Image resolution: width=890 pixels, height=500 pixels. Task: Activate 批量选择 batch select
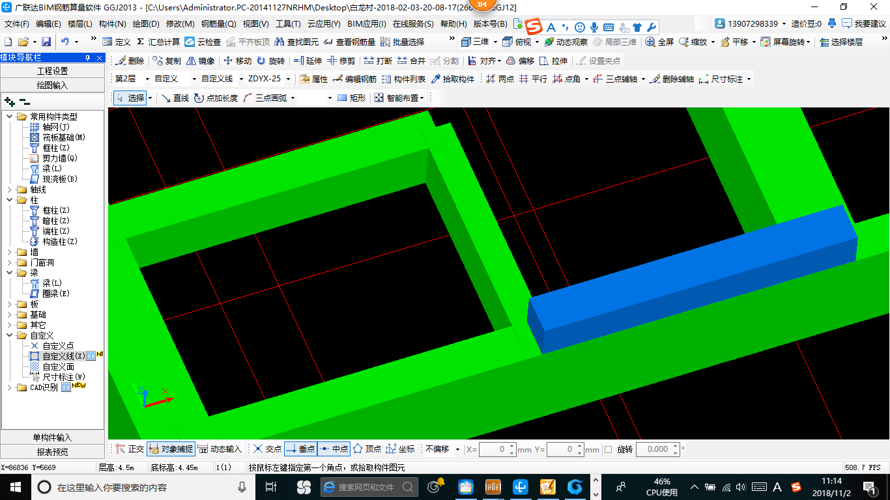tap(402, 42)
